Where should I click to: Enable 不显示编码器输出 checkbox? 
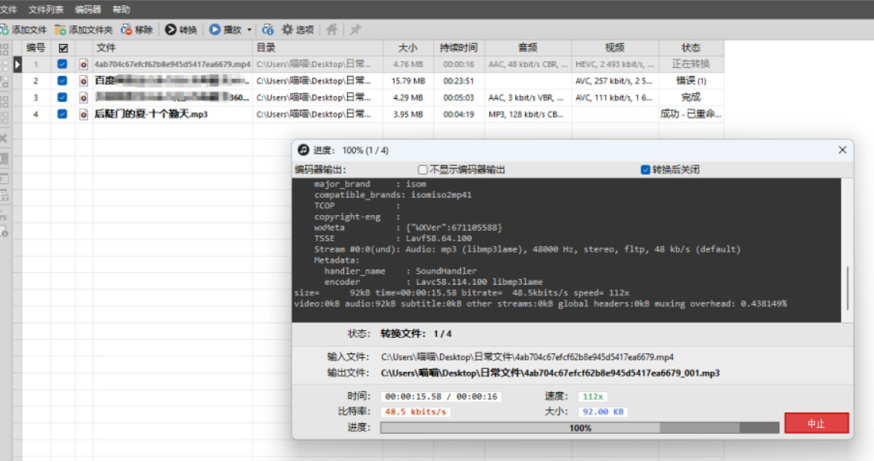(x=422, y=169)
